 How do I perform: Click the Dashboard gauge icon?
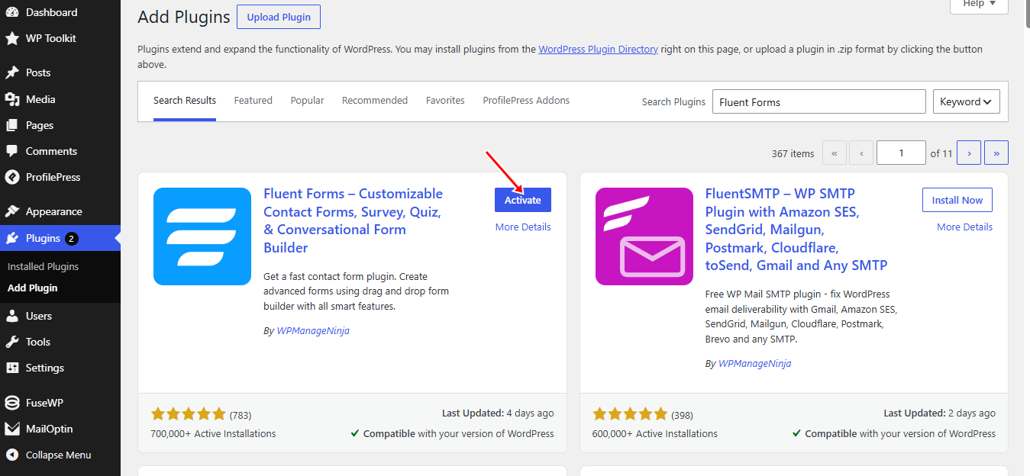[12, 12]
